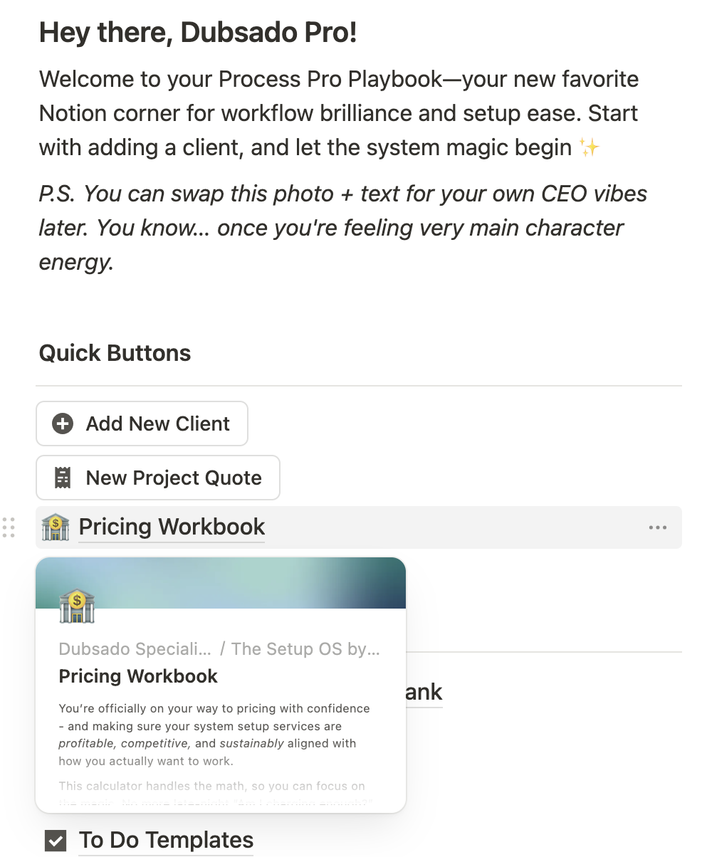Click the bold Pricing Workbook title in preview
Screen dimensions: 702x857
coord(138,676)
